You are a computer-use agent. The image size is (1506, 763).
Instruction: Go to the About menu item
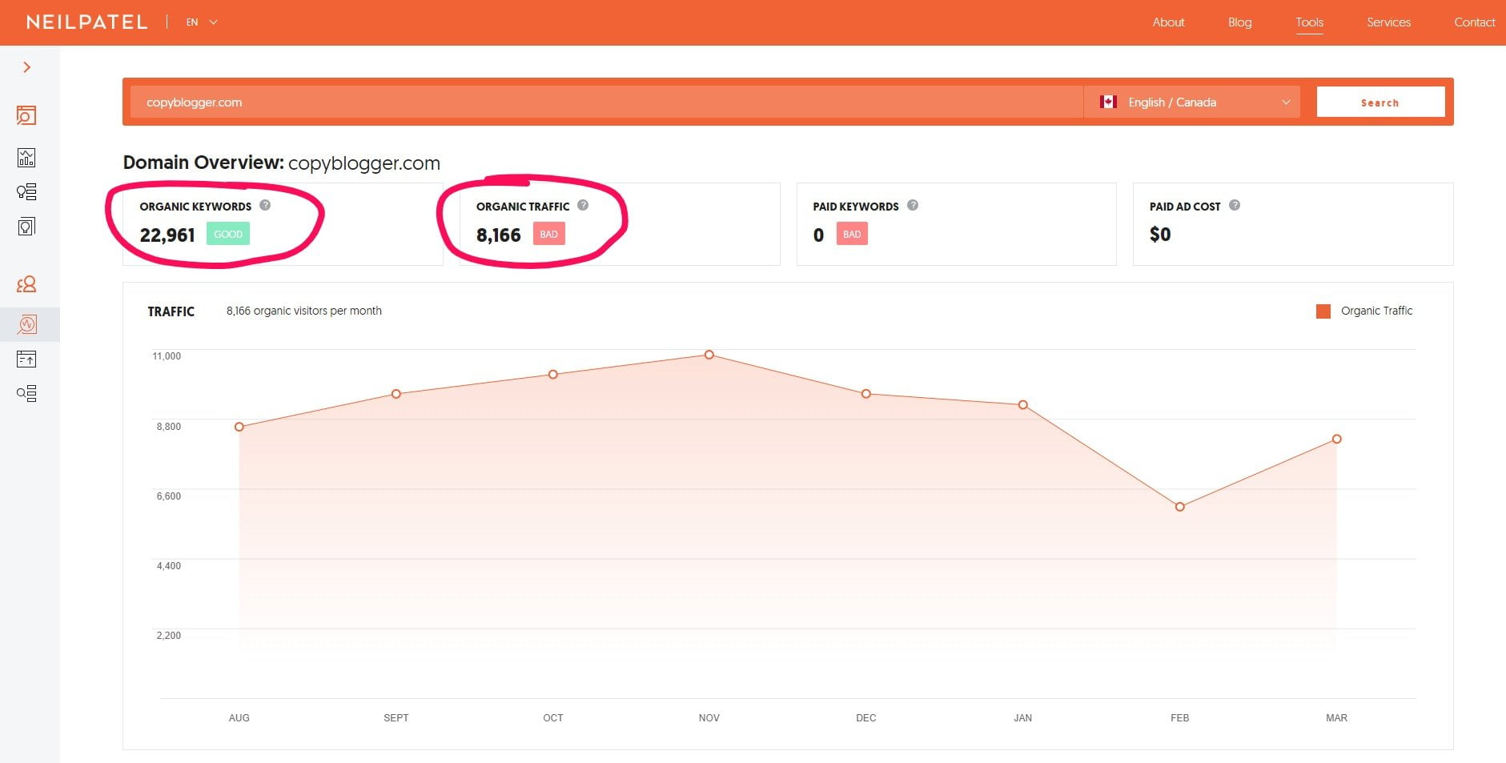[x=1168, y=22]
